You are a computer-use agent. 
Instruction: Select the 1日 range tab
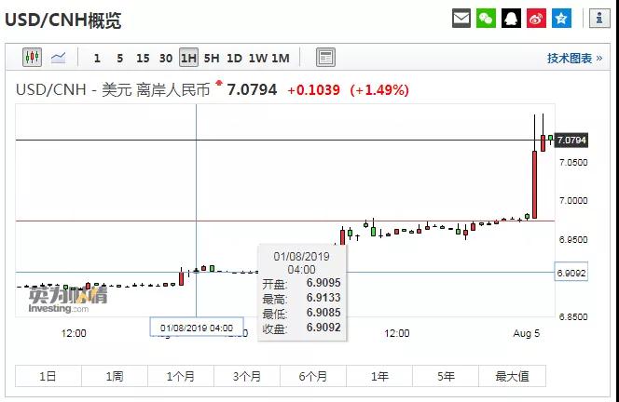click(x=48, y=376)
